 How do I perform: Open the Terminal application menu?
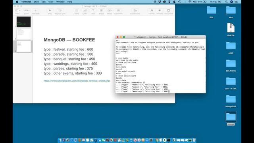[x=26, y=2]
